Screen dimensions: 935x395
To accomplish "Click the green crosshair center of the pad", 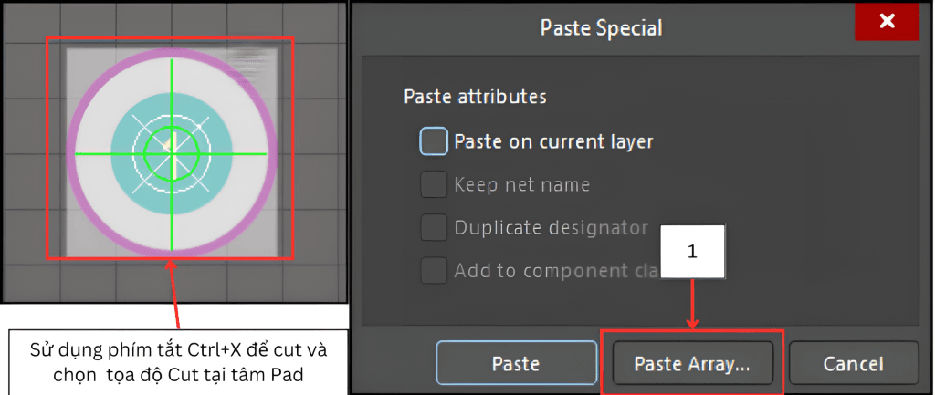I will (x=170, y=152).
